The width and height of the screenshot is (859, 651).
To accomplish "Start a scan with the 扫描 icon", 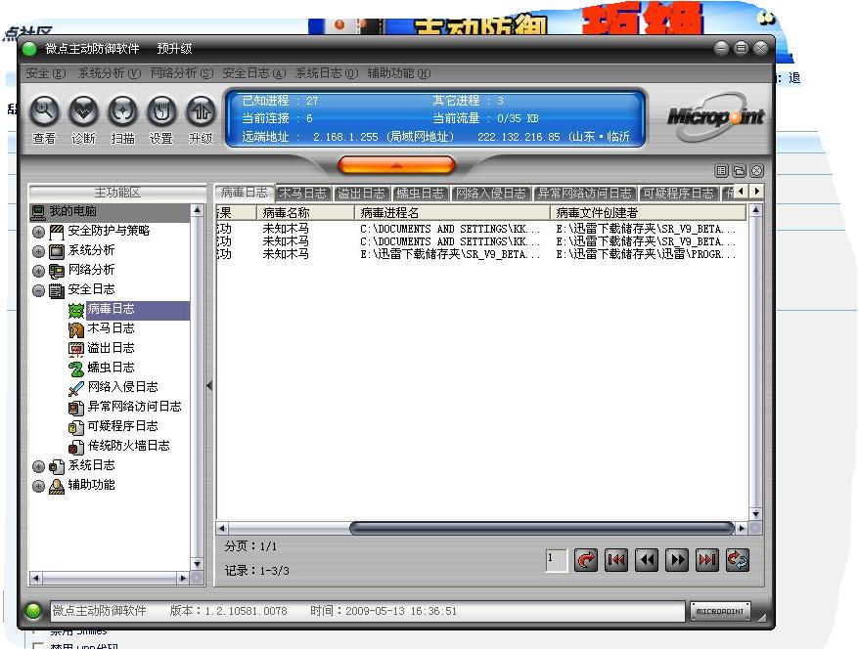I will point(122,111).
